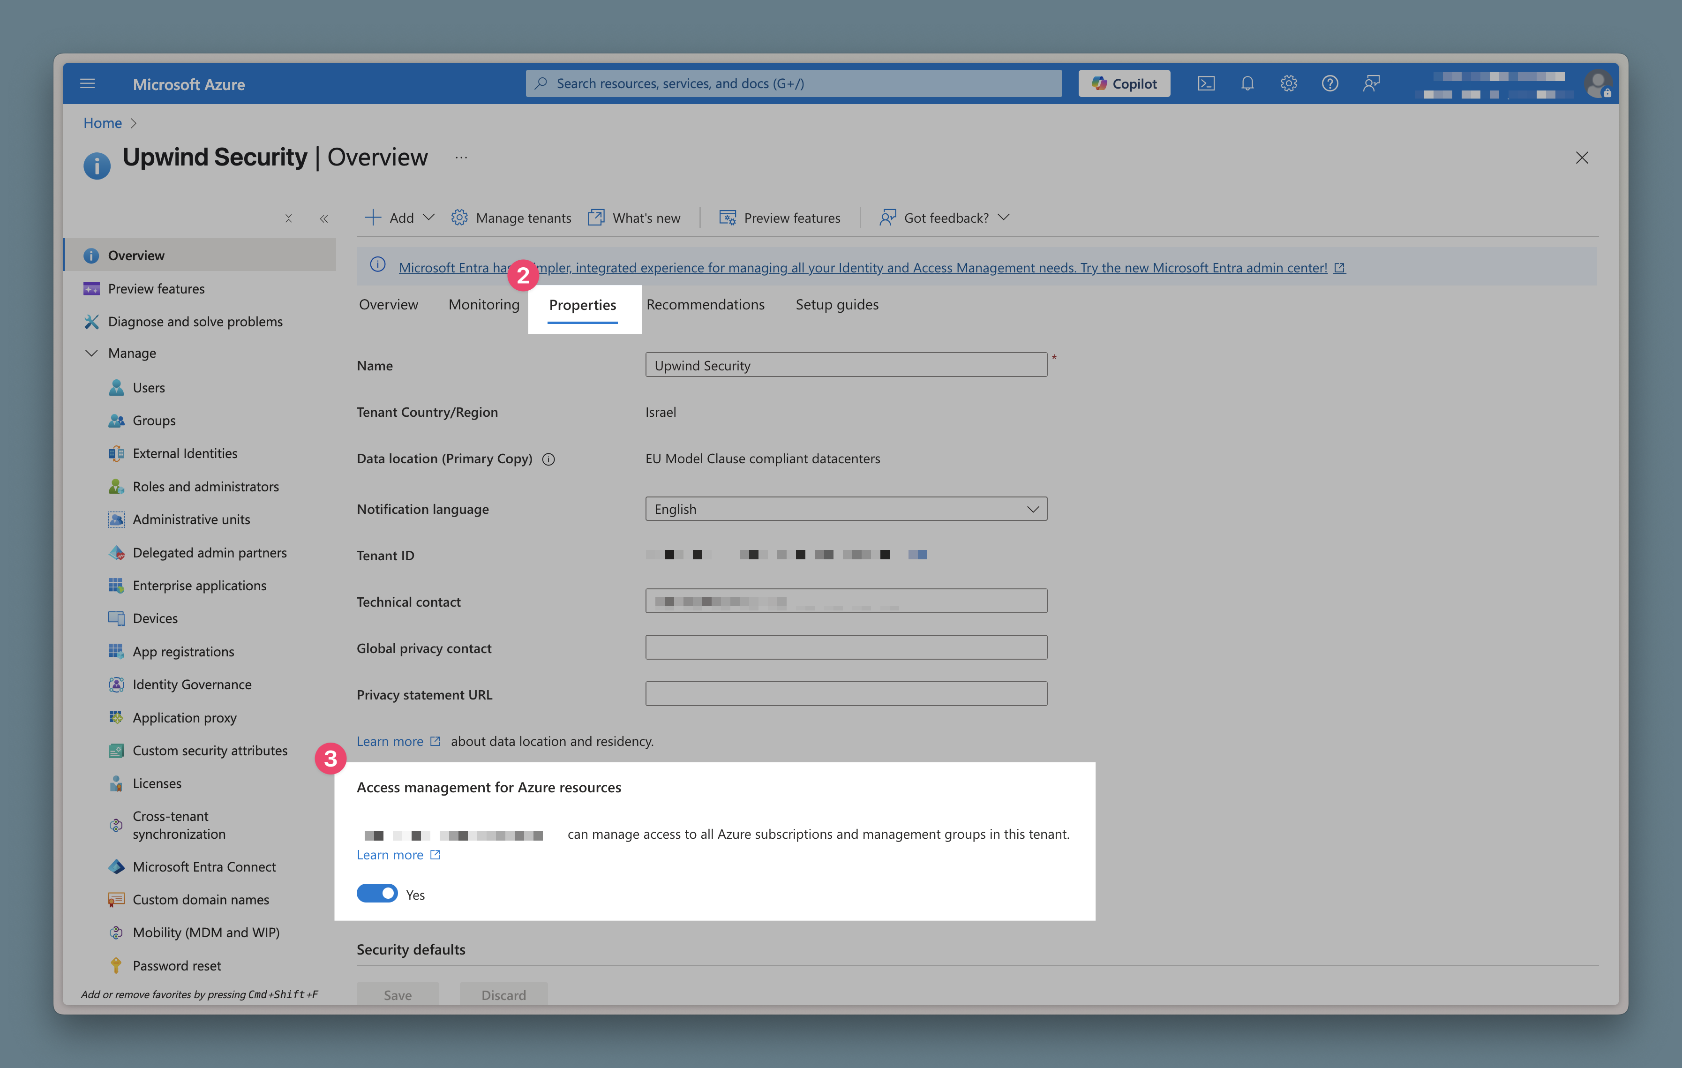Open the more options ellipsis beside Overview title
Screen dimensions: 1682x1068
coord(461,158)
